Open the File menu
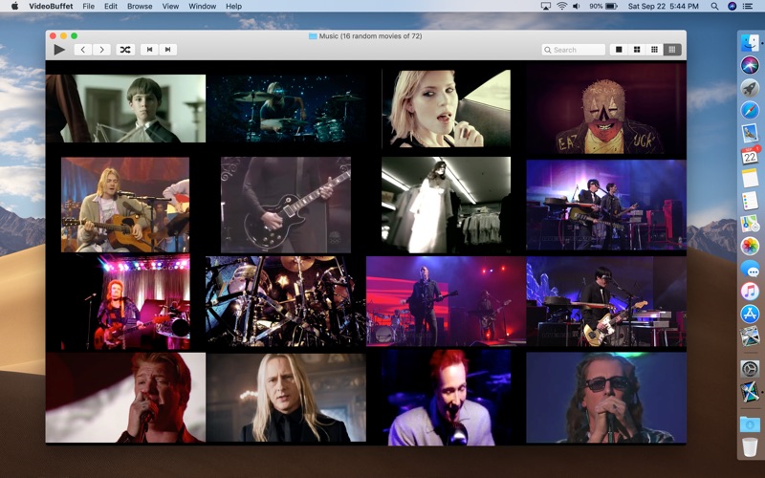The height and width of the screenshot is (478, 765). (x=88, y=7)
